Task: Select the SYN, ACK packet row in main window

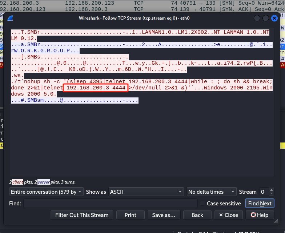Action: pos(142,9)
